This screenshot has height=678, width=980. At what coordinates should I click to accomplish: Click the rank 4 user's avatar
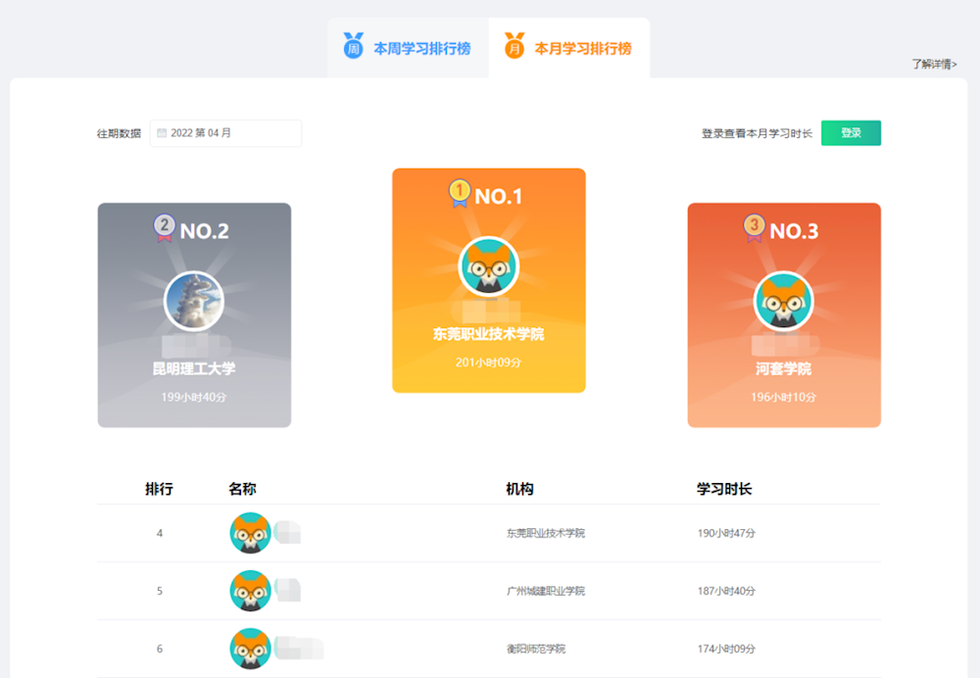coord(250,533)
